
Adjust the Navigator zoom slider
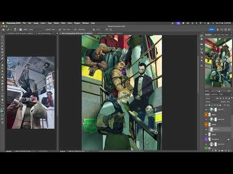pos(219,91)
